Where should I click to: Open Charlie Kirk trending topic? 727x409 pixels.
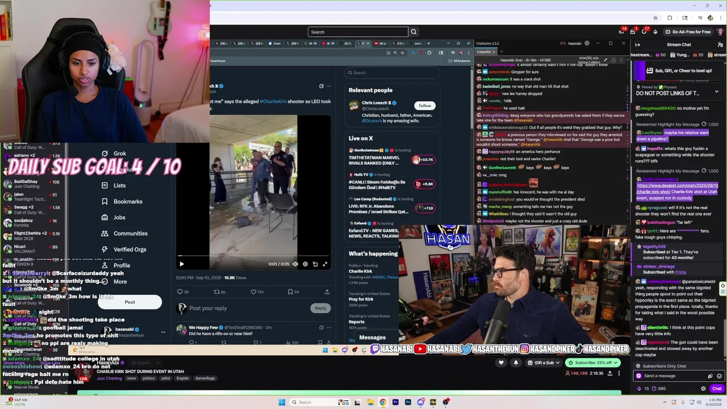[x=360, y=272]
